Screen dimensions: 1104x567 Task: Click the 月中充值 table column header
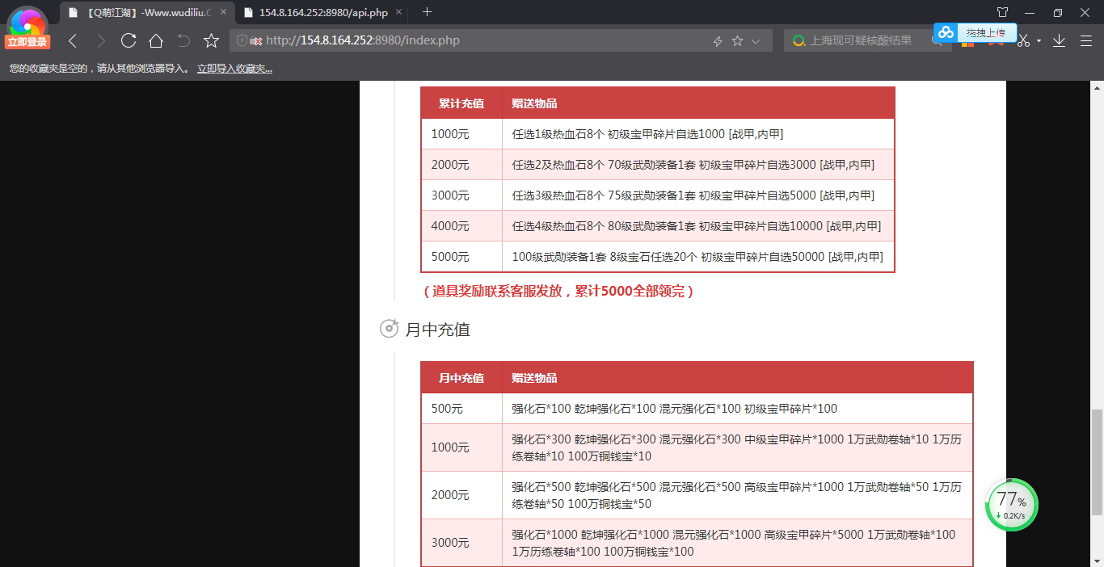[x=461, y=378]
